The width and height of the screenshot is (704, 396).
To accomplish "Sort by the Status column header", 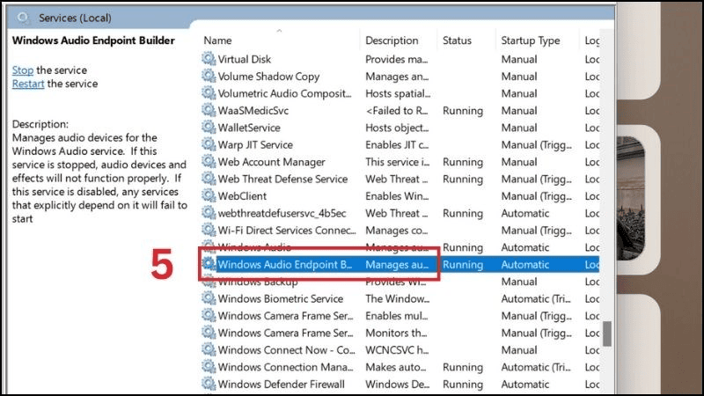I will [x=457, y=40].
